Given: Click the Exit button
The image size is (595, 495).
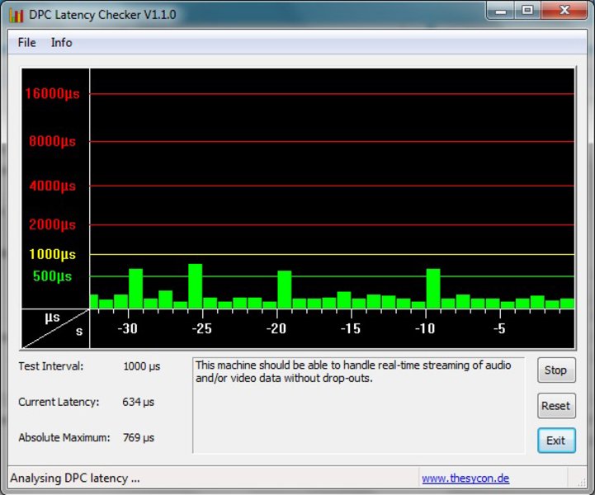Looking at the screenshot, I should (x=556, y=441).
